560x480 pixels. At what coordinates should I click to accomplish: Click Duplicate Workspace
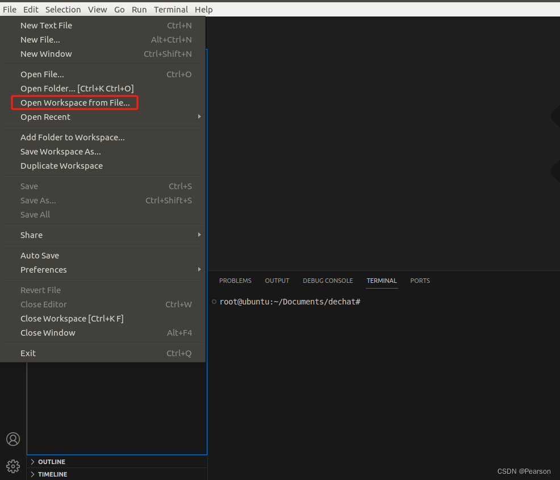point(61,165)
